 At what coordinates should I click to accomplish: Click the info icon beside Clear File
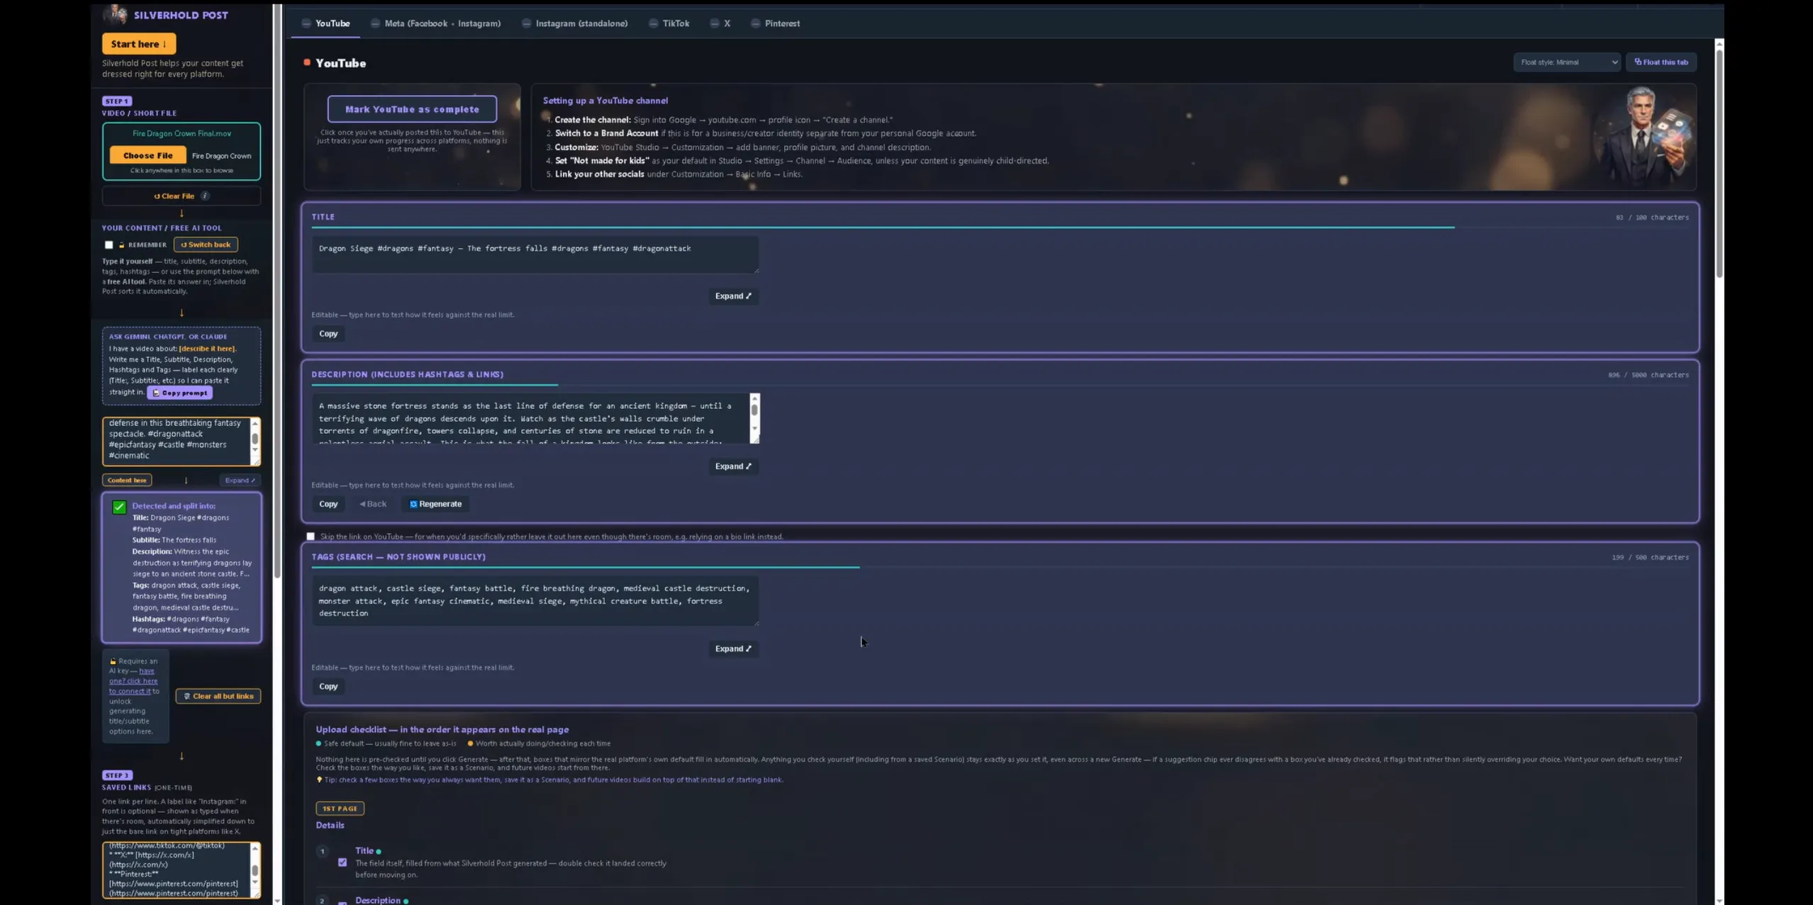click(205, 196)
